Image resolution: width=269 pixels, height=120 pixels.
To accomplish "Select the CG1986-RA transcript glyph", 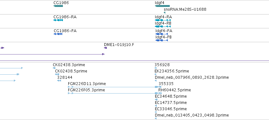I will tap(58, 20).
